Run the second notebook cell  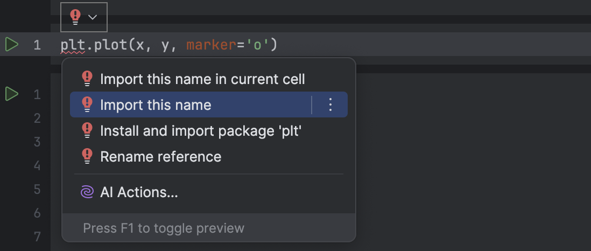pos(11,94)
